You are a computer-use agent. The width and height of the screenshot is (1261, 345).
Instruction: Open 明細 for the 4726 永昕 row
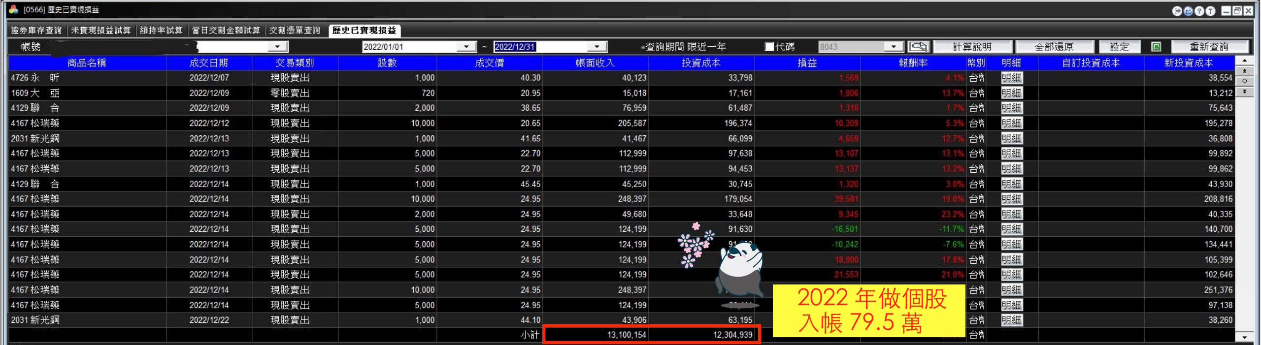(x=1011, y=78)
